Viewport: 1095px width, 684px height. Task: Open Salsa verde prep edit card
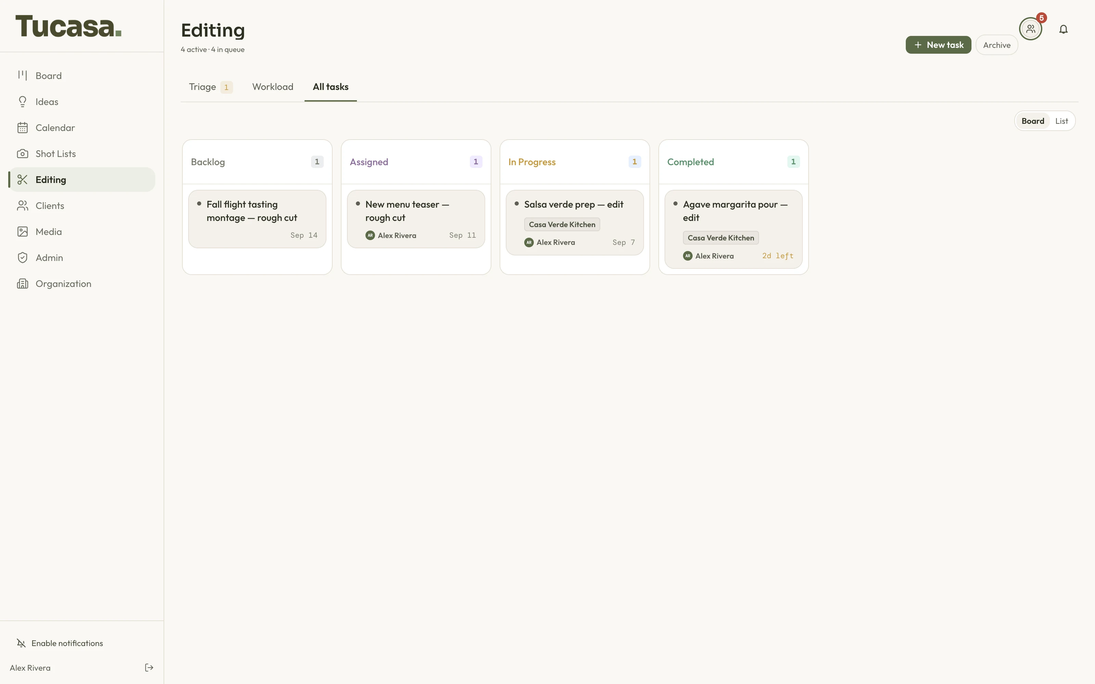[575, 223]
